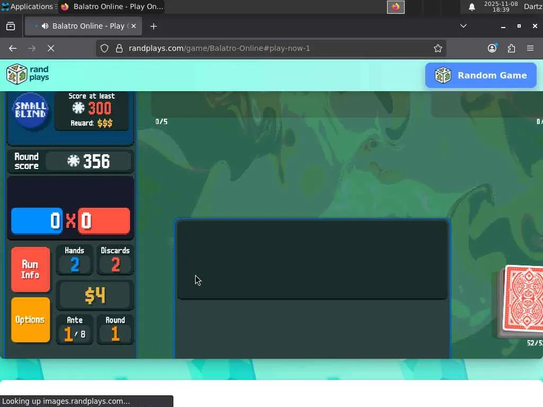Click the Ante 1/8 indicator
Image resolution: width=543 pixels, height=407 pixels.
pos(74,334)
